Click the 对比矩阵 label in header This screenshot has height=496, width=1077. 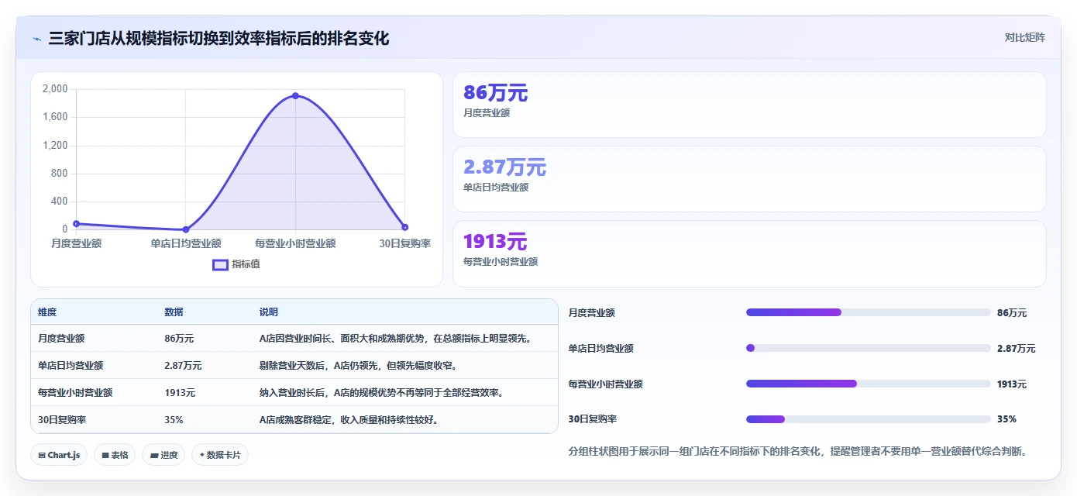click(x=1024, y=38)
